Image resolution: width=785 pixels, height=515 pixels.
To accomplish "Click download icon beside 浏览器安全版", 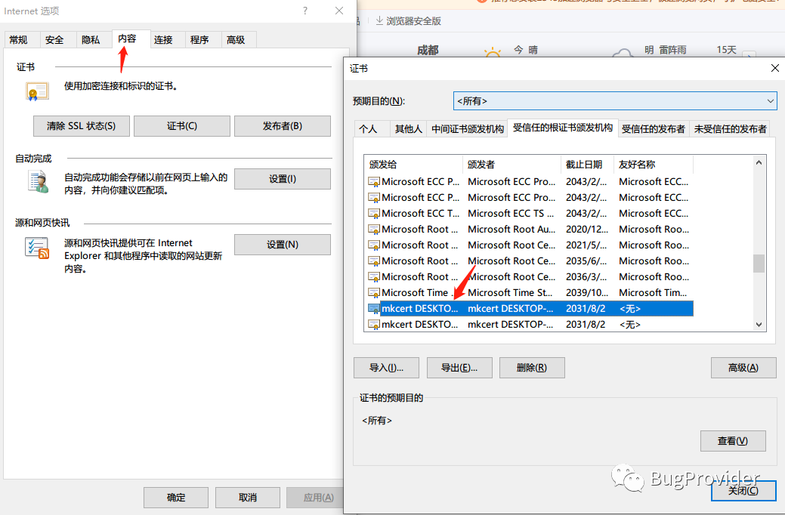I will click(379, 20).
